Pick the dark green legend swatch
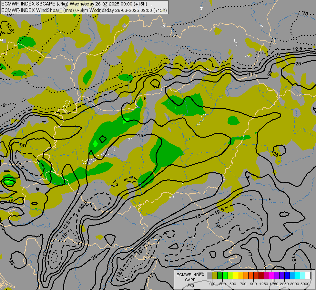316x290 pixels. coord(220,275)
